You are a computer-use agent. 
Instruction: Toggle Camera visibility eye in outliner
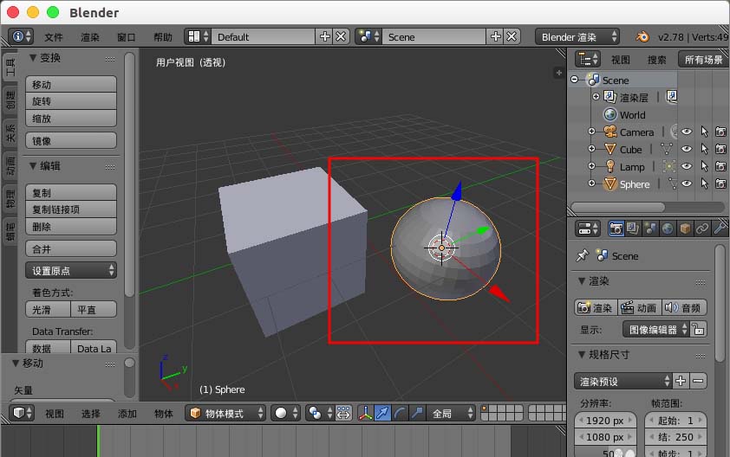coord(687,132)
